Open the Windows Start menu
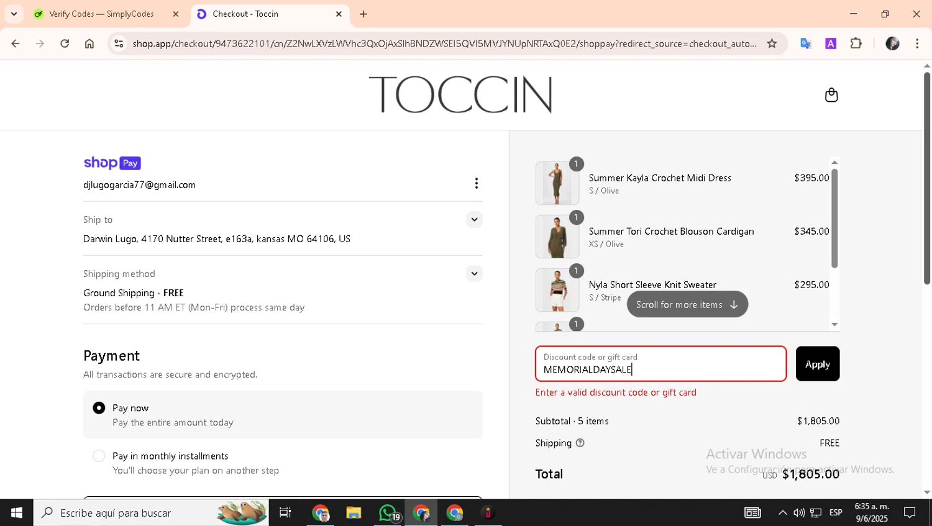 17,513
